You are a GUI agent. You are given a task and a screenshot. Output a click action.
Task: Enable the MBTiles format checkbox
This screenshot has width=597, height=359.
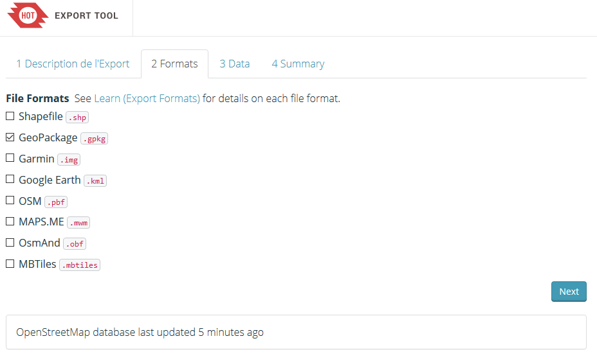(10, 264)
